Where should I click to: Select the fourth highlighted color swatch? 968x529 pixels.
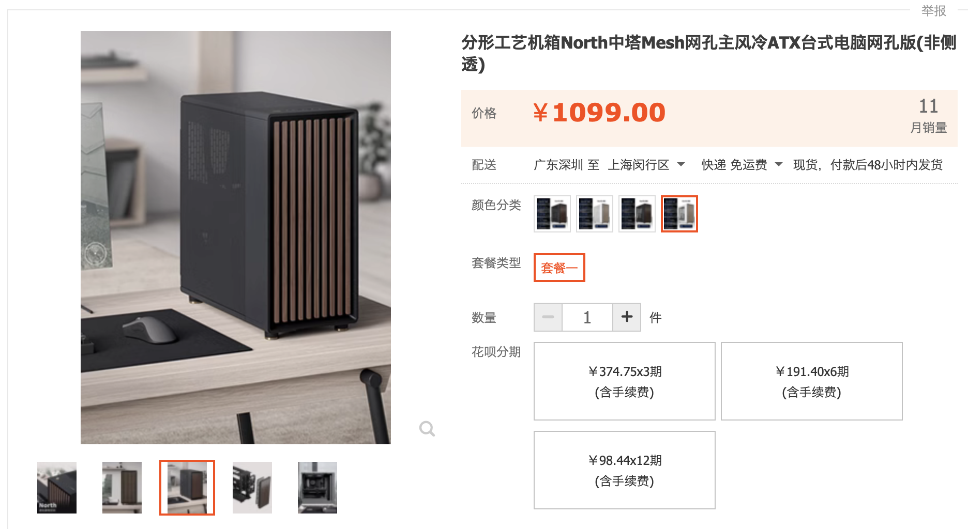click(679, 214)
